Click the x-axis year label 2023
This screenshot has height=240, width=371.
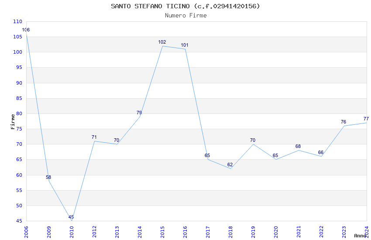pyautogui.click(x=344, y=232)
